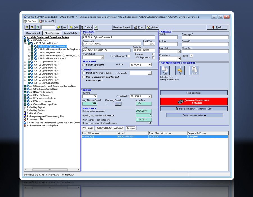Open the Warranty End date dropdown
Image resolution: width=253 pixels, height=197 pixels.
pos(102,57)
